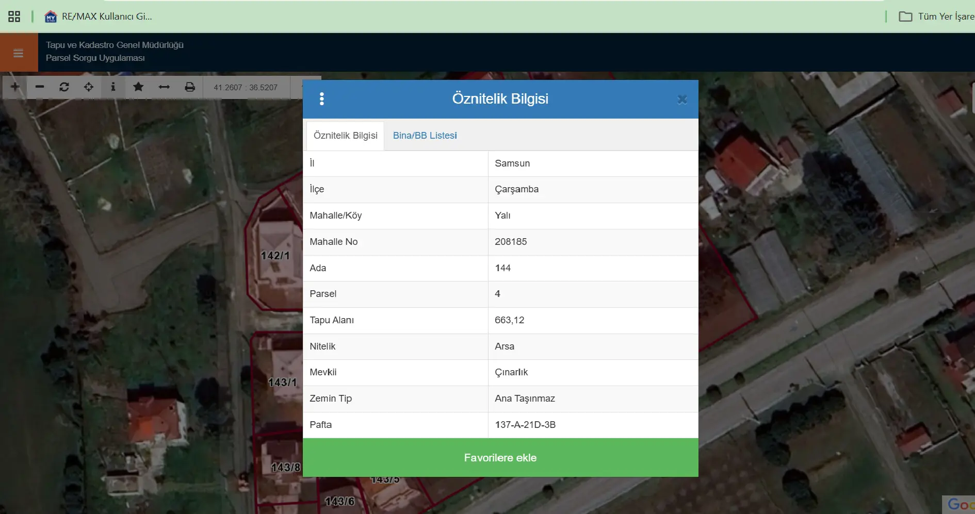Click the refresh map icon
This screenshot has width=975, height=514.
64,87
